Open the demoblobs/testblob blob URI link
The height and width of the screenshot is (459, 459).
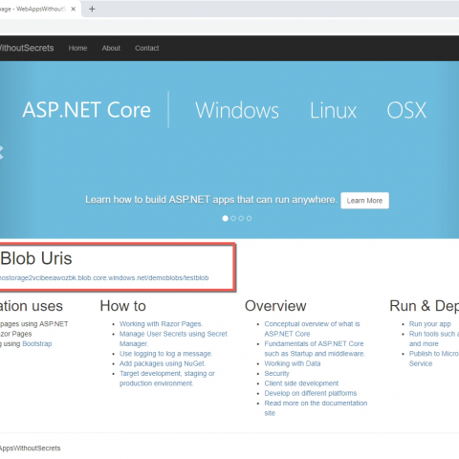click(104, 278)
